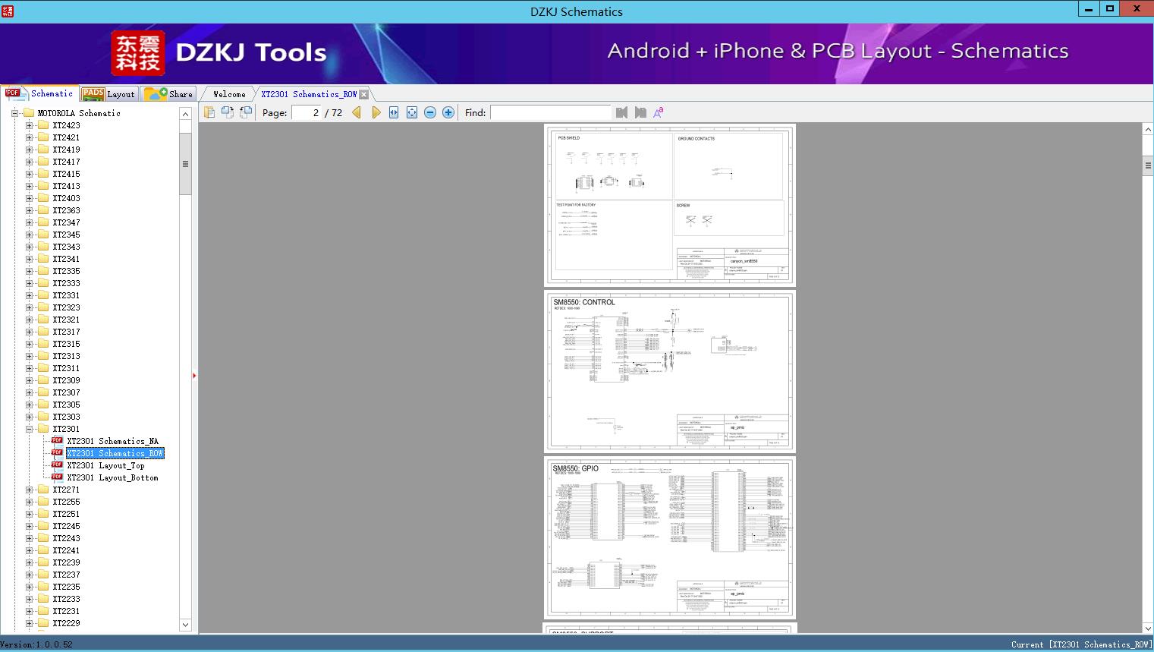Click the folder icon for XT2421
The height and width of the screenshot is (652, 1154).
43,137
